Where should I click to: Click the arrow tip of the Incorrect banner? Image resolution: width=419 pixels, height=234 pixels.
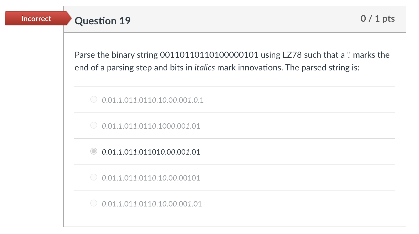pyautogui.click(x=71, y=19)
